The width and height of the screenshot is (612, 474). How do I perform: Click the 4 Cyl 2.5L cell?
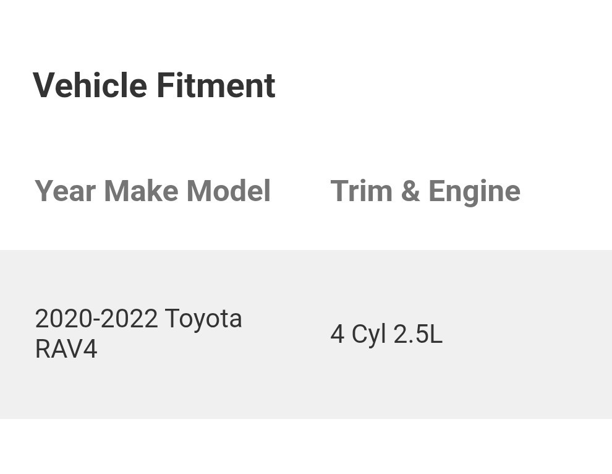pyautogui.click(x=386, y=334)
